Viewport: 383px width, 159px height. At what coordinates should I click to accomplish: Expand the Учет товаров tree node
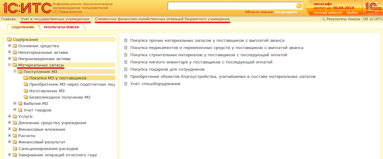pos(15,110)
